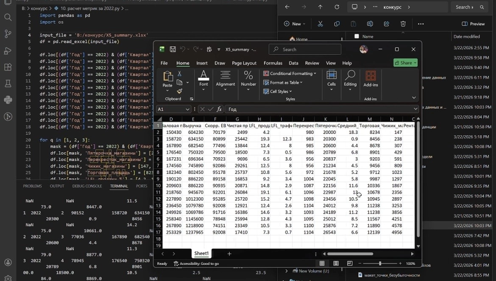Open Run and Debug view in VS Code
Screen dimensions: 496x281
tap(8, 50)
